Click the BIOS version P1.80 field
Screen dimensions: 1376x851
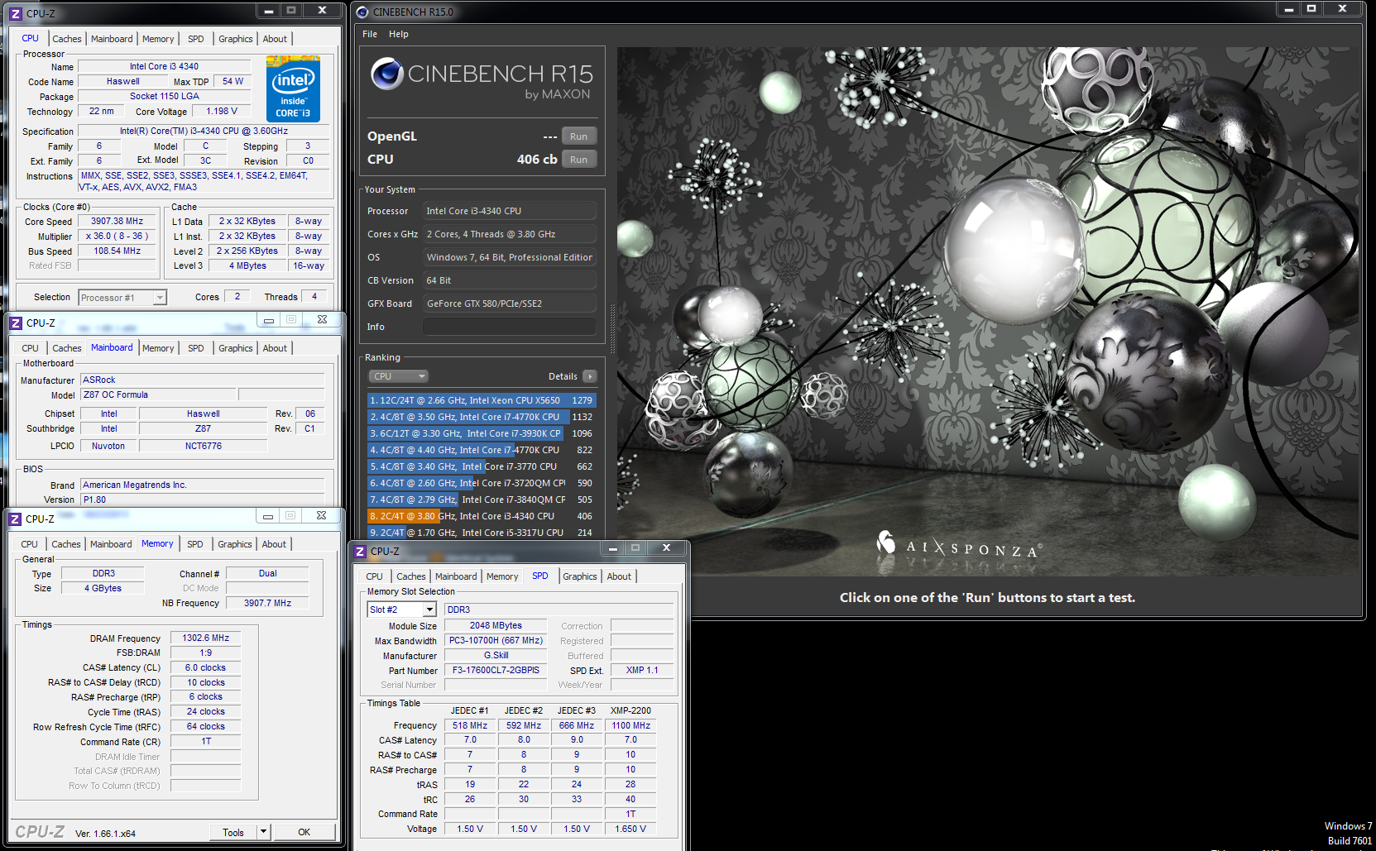click(203, 500)
